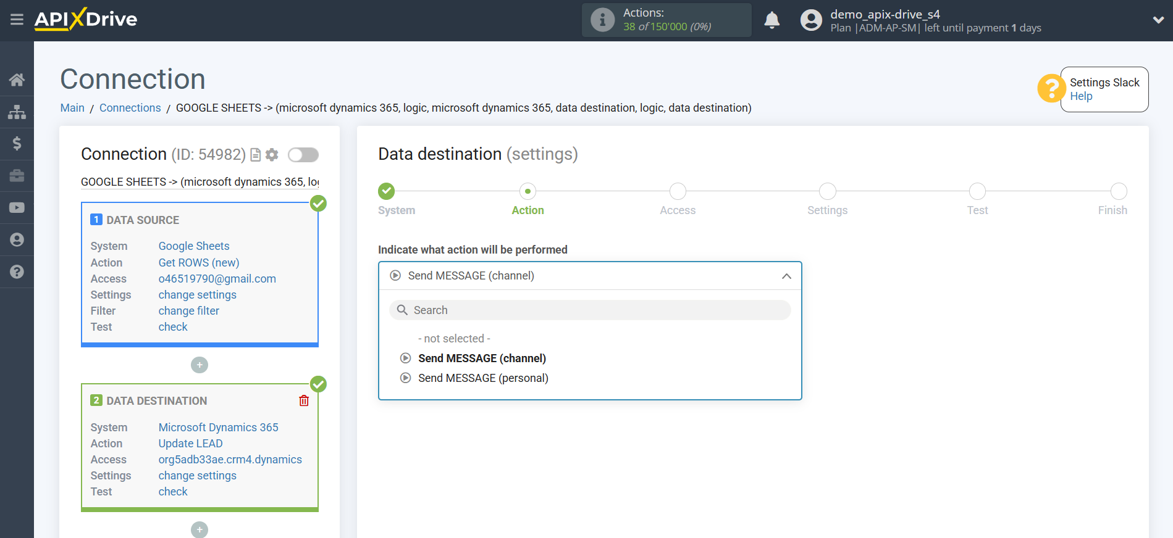Click the Actions info icon

coord(602,20)
